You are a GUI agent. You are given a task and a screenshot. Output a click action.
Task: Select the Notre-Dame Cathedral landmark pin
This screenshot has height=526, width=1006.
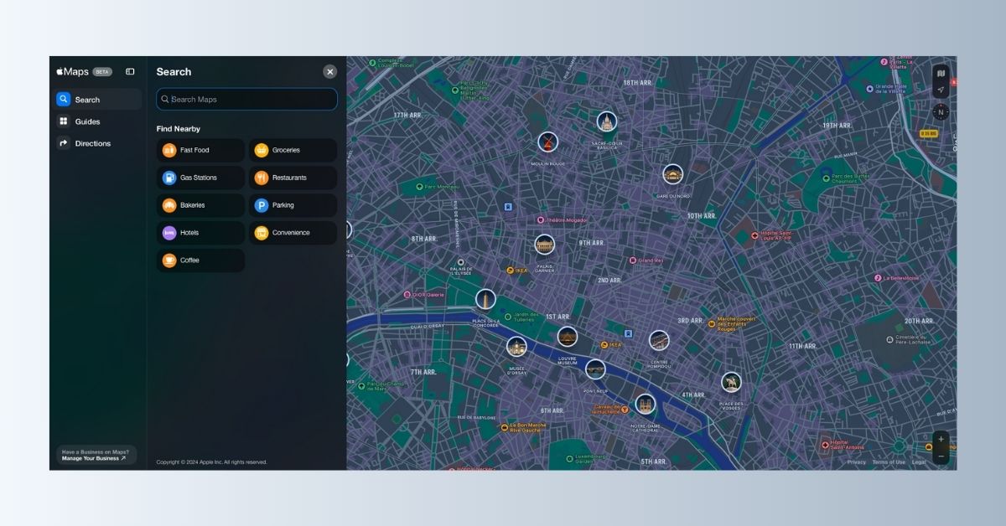click(x=645, y=405)
